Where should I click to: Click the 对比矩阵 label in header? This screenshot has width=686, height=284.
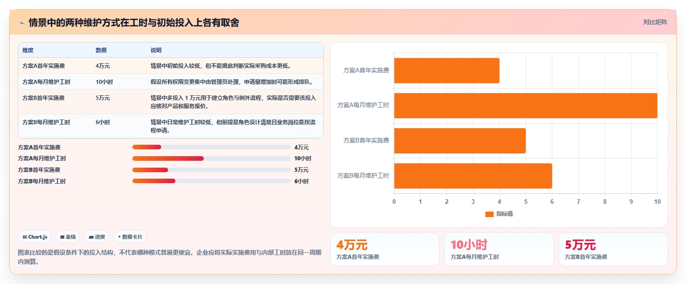pyautogui.click(x=655, y=22)
